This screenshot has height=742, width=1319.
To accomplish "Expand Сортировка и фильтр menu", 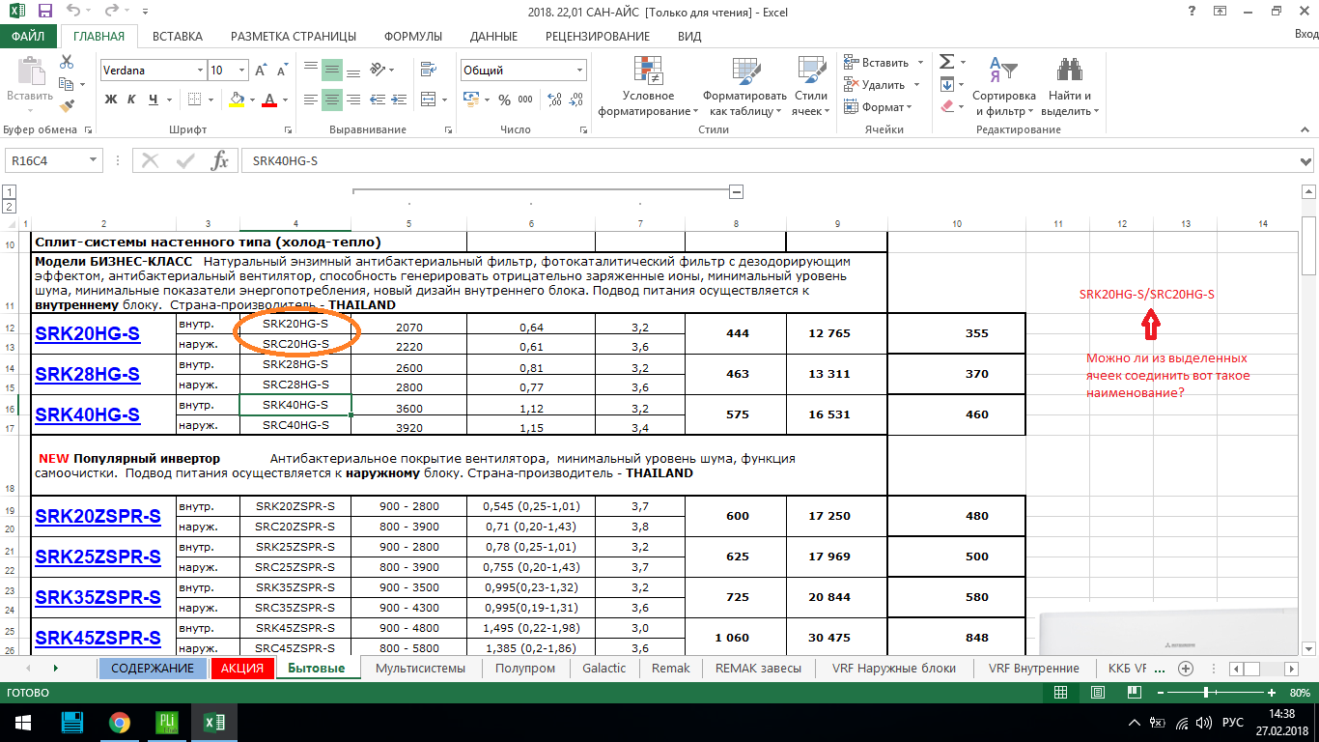I will (1004, 85).
